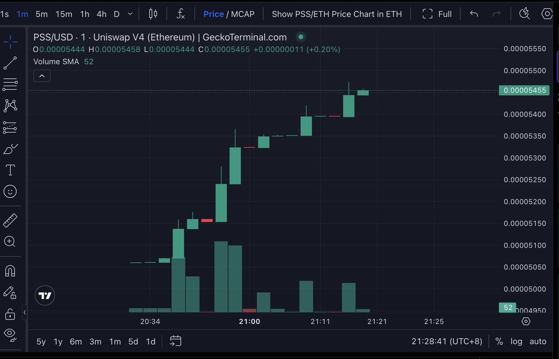This screenshot has height=359, width=559.
Task: Open the go to date calendar
Action: 176,341
